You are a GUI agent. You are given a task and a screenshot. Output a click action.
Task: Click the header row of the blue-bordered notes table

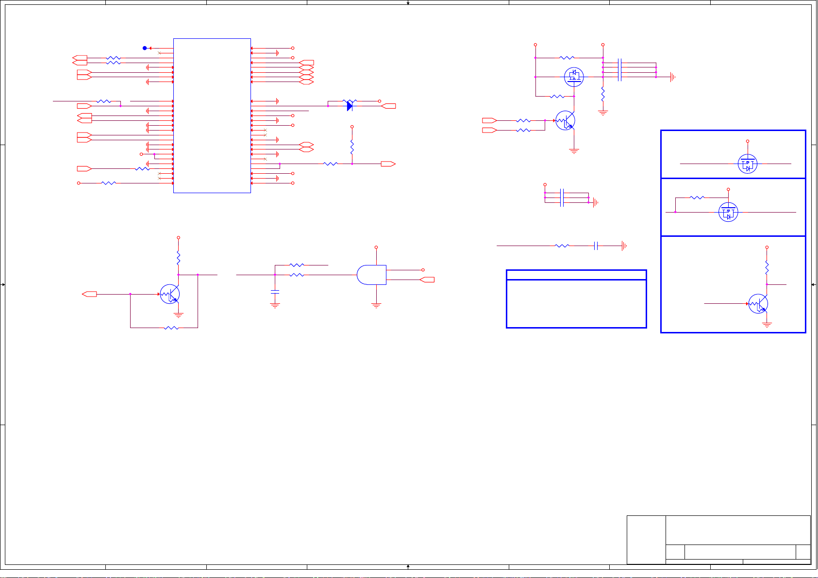[576, 275]
